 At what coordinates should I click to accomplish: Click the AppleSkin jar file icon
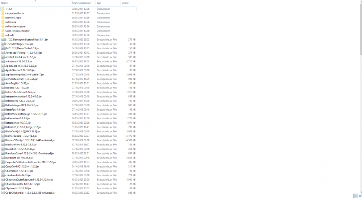coord(3,70)
